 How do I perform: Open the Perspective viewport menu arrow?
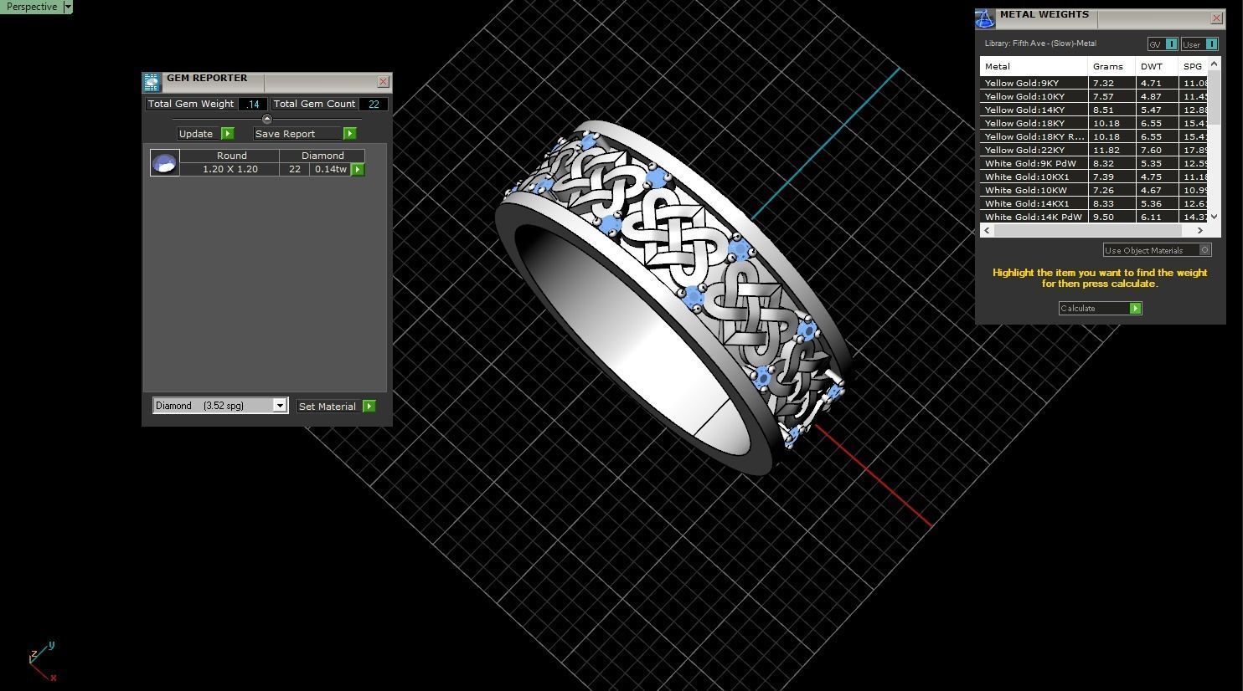(68, 7)
